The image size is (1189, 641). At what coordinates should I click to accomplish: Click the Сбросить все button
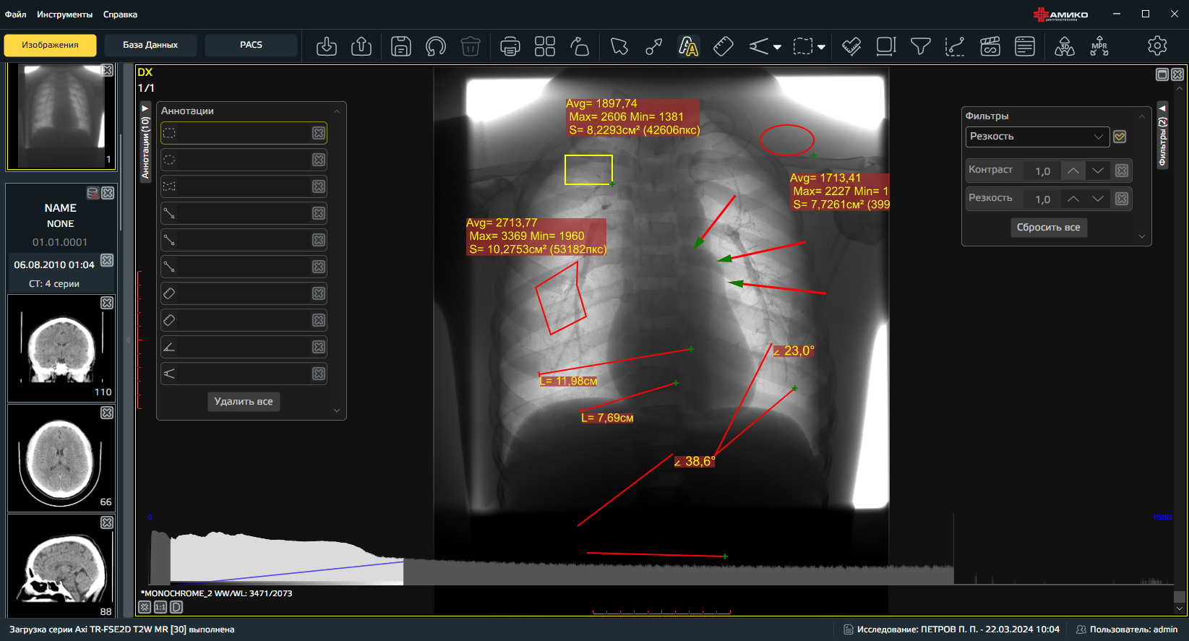(x=1048, y=227)
